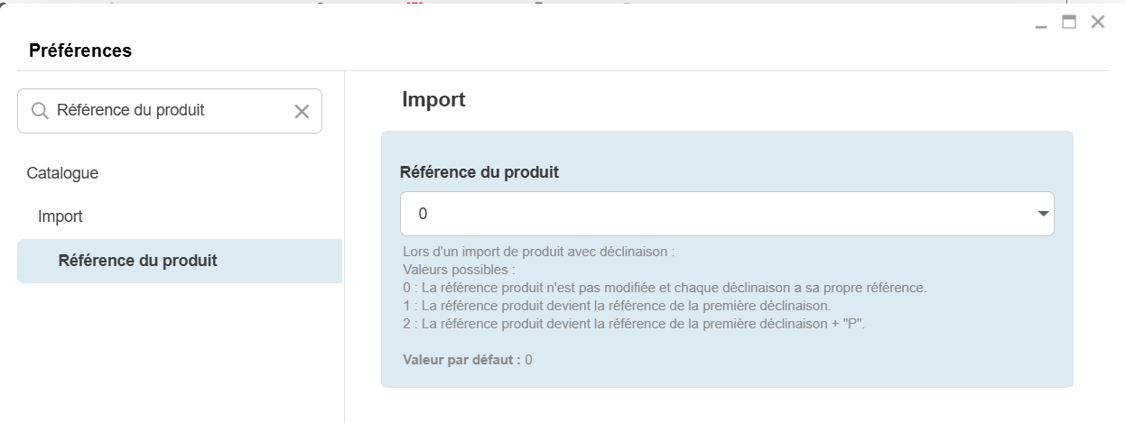Image resolution: width=1126 pixels, height=423 pixels.
Task: Click the description line for value 0
Action: coord(665,288)
